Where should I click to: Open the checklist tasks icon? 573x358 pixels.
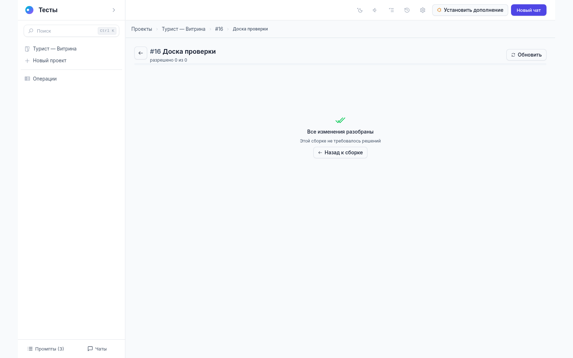391,10
